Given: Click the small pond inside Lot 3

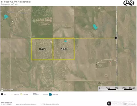Looking at the screenshot, I should click(65, 41).
